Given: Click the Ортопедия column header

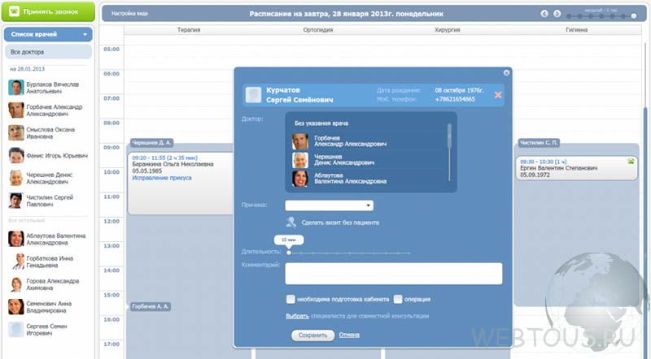Looking at the screenshot, I should tap(318, 30).
